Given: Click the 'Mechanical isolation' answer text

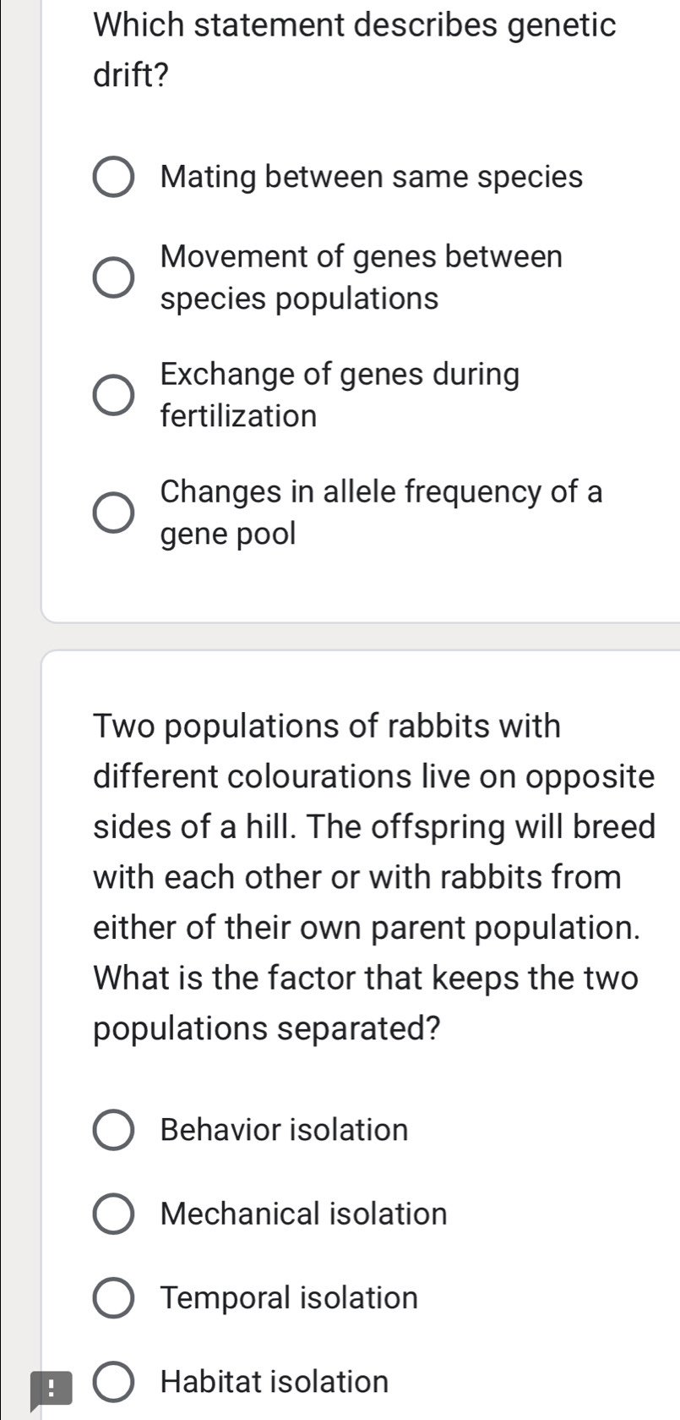Looking at the screenshot, I should tap(304, 1214).
